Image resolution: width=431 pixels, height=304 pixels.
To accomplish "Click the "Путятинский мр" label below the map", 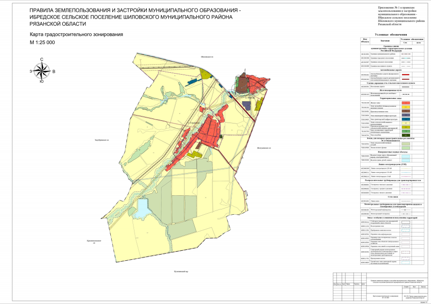I will point(181,272).
